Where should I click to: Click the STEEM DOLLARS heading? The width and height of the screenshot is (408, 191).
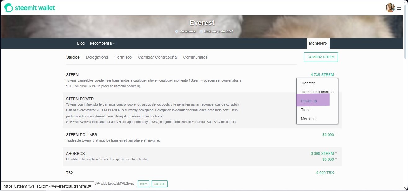tap(82, 134)
